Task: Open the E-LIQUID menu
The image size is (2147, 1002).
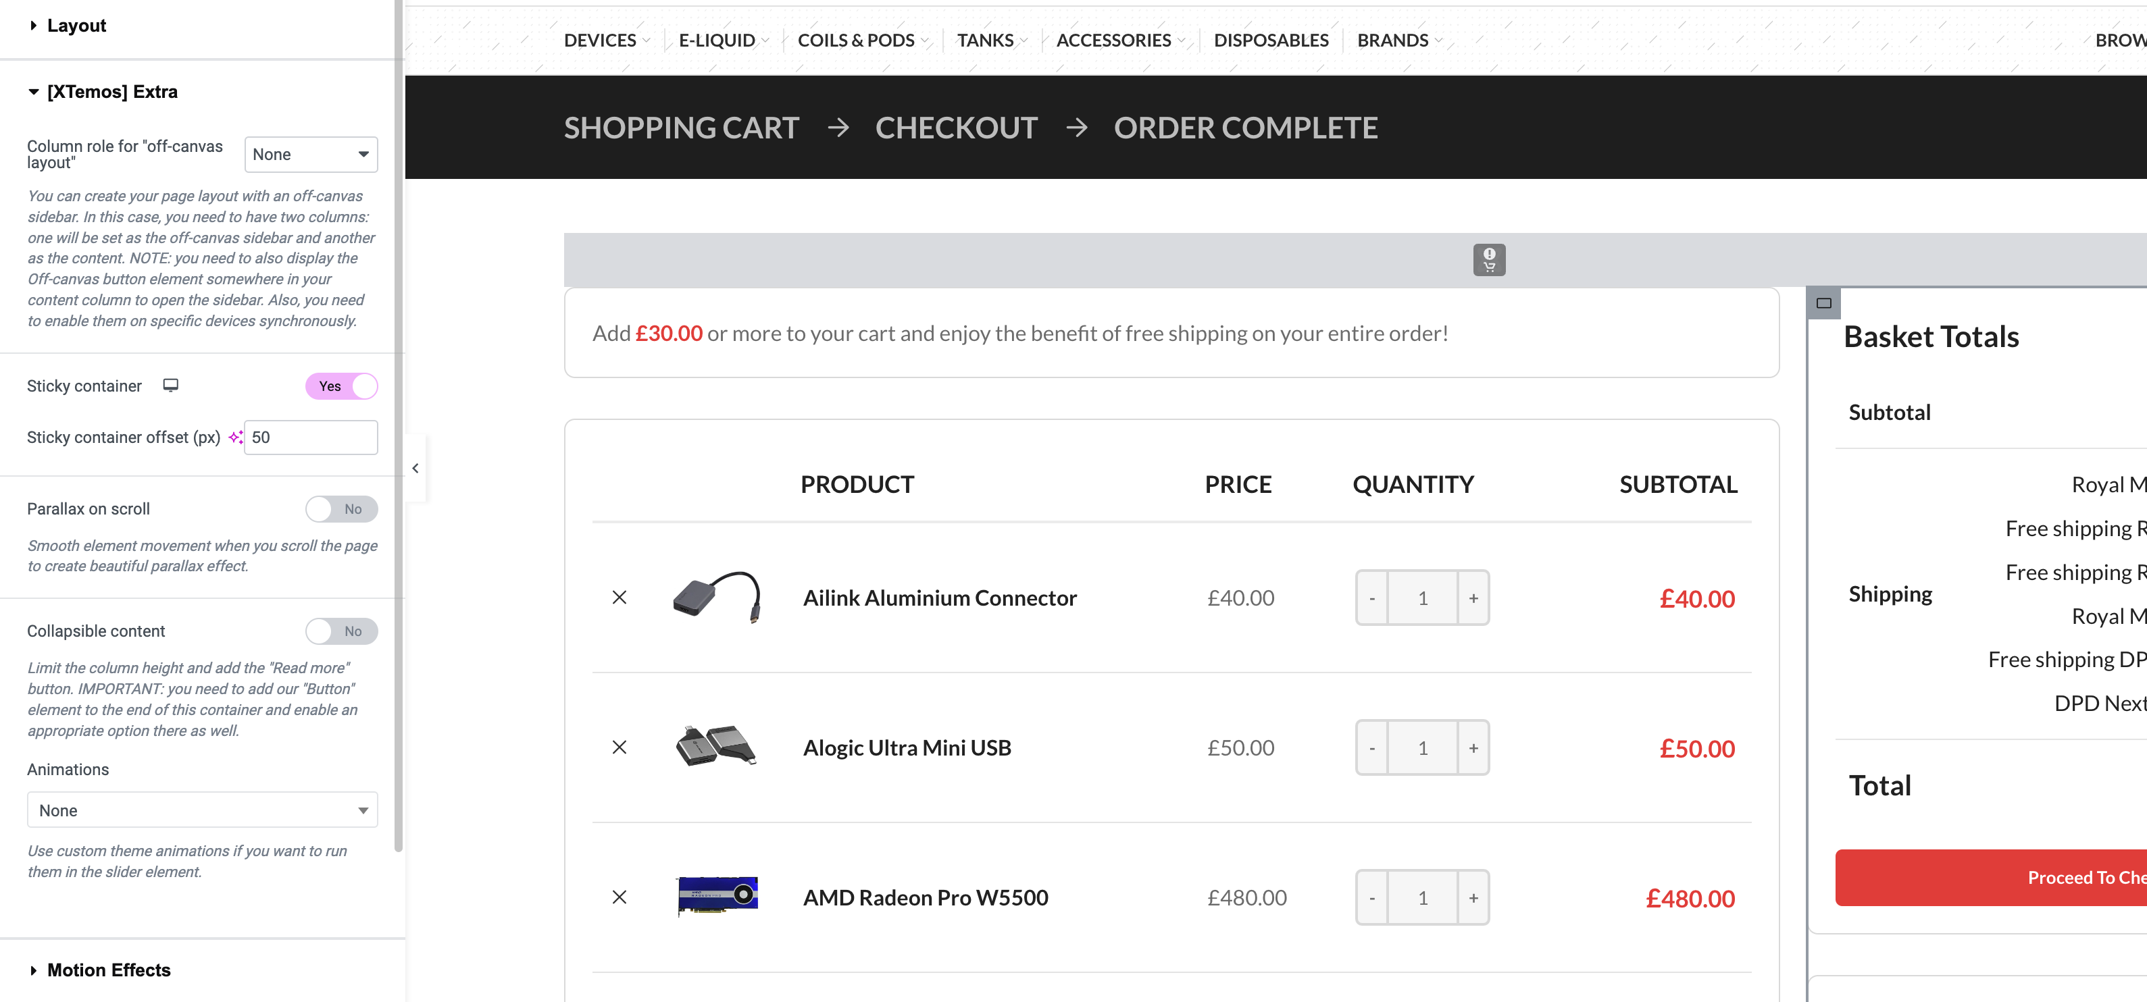Action: (x=717, y=40)
